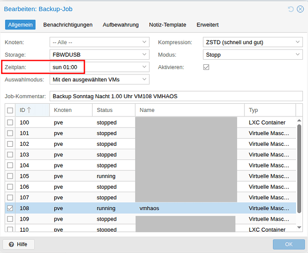The image size is (308, 253).
Task: Confirm with the OK button
Action: (x=289, y=244)
